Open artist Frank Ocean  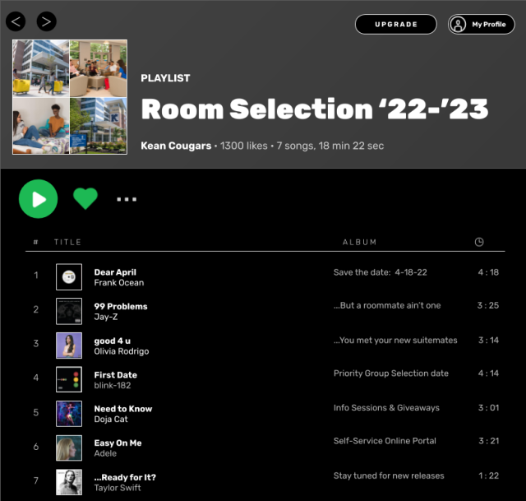coord(118,283)
